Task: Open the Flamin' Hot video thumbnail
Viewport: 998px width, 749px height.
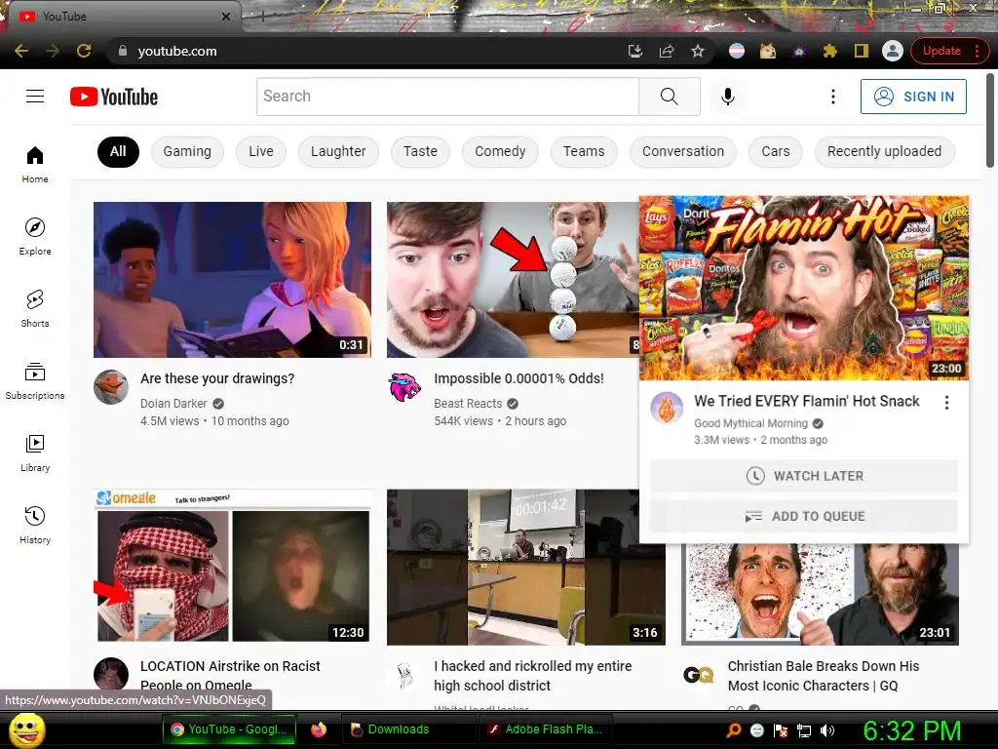Action: pyautogui.click(x=804, y=288)
